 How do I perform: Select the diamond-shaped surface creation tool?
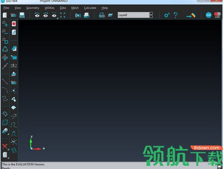coord(5,114)
